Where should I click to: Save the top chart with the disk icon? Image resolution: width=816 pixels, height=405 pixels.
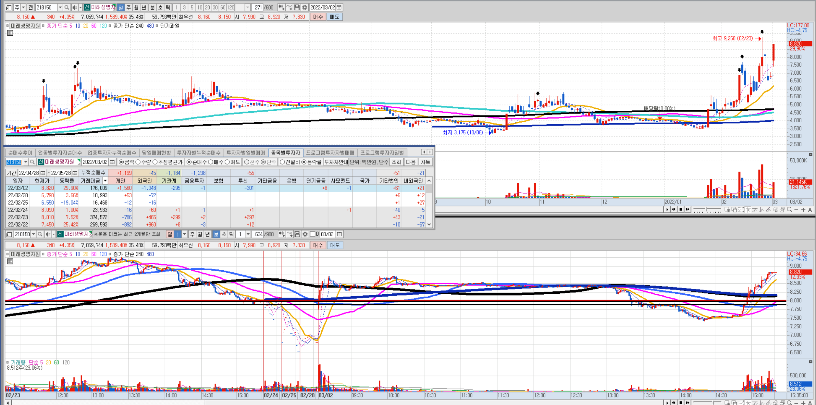click(x=297, y=7)
